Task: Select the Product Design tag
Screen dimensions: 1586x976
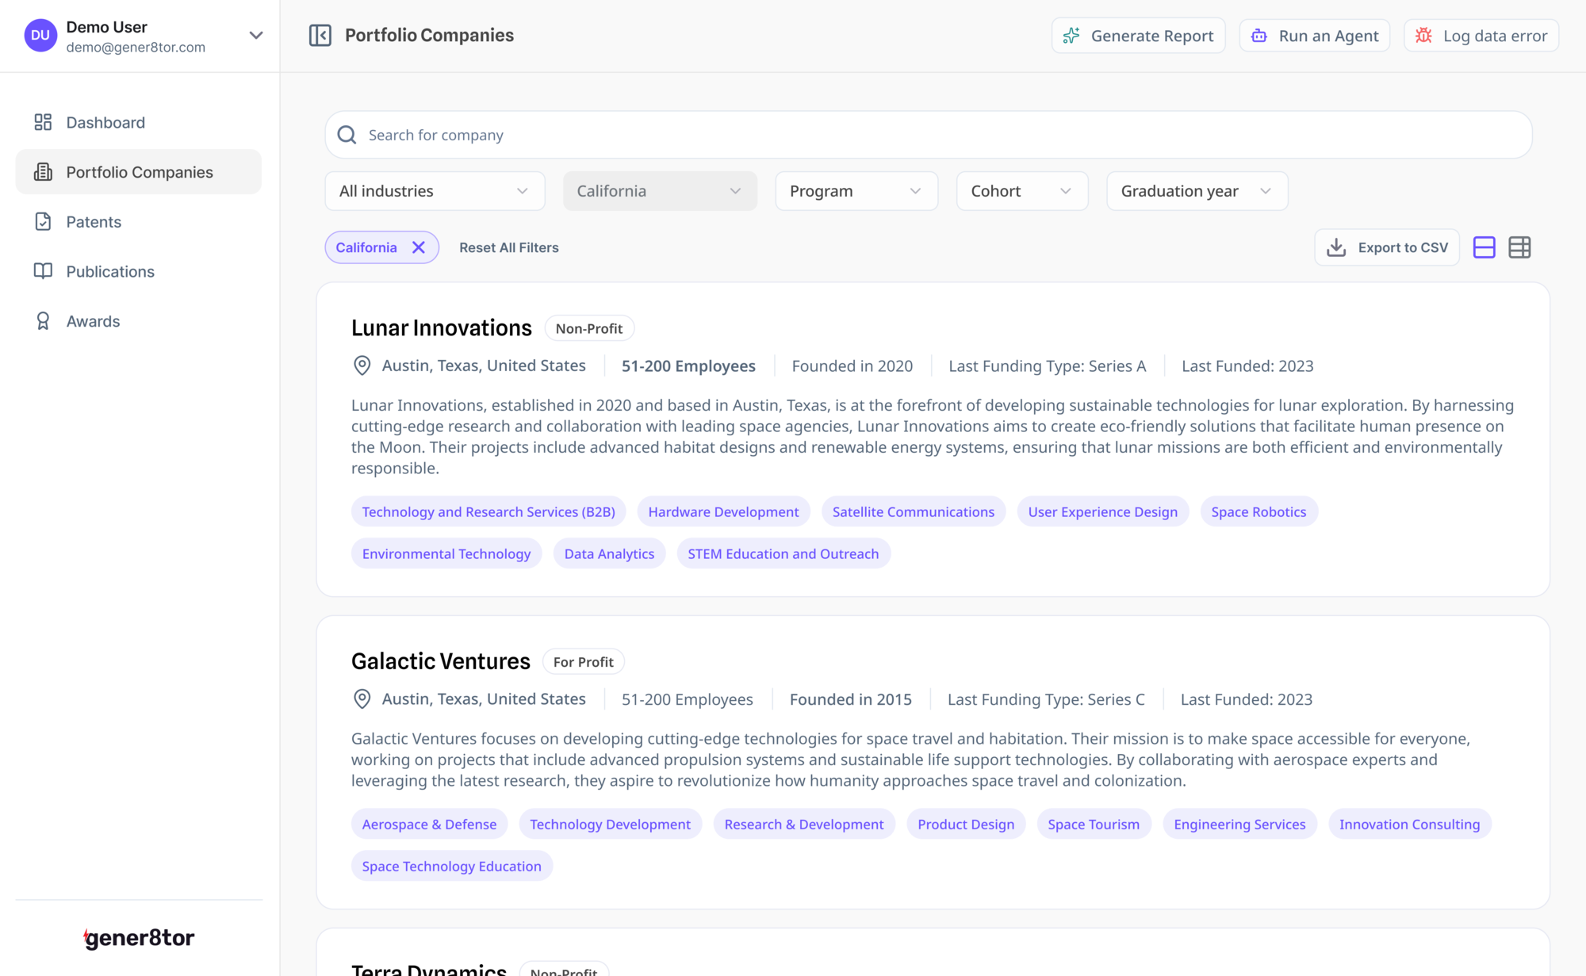Action: pyautogui.click(x=966, y=824)
